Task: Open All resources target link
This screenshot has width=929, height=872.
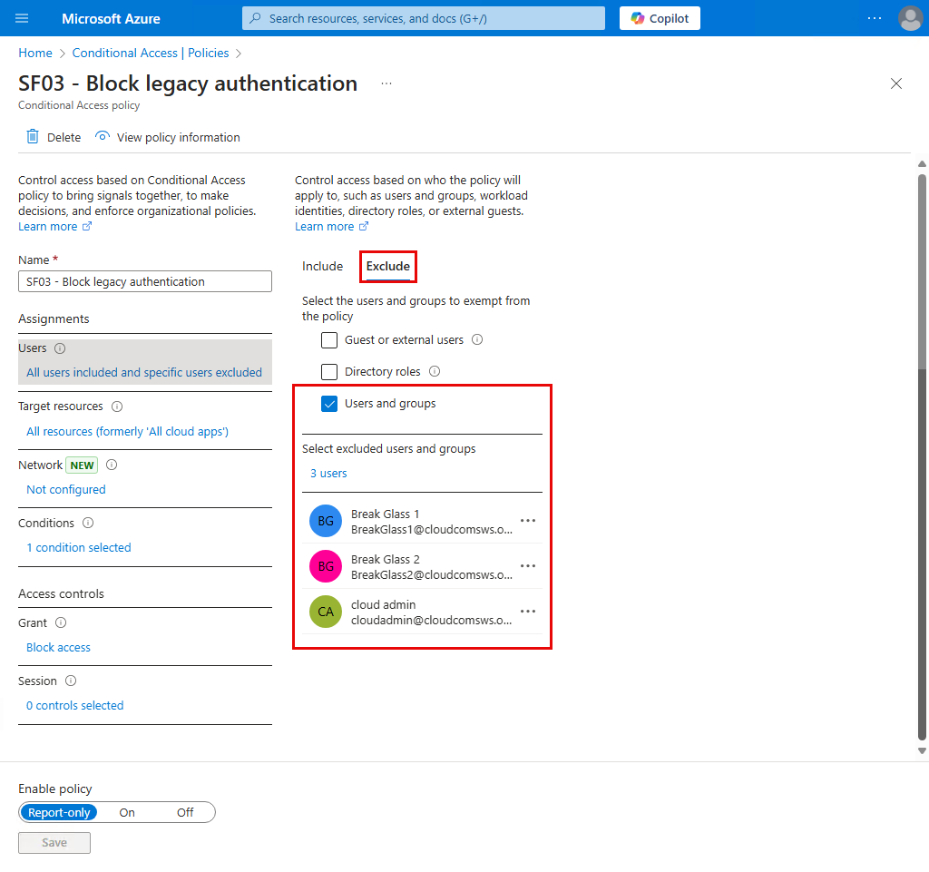Action: 127,431
